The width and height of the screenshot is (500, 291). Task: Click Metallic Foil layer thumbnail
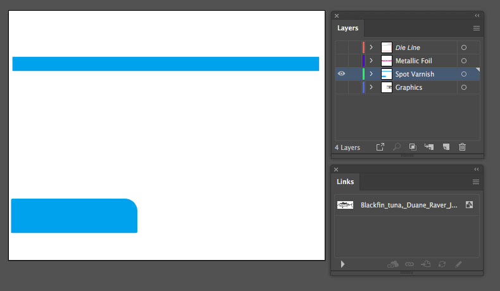point(387,61)
